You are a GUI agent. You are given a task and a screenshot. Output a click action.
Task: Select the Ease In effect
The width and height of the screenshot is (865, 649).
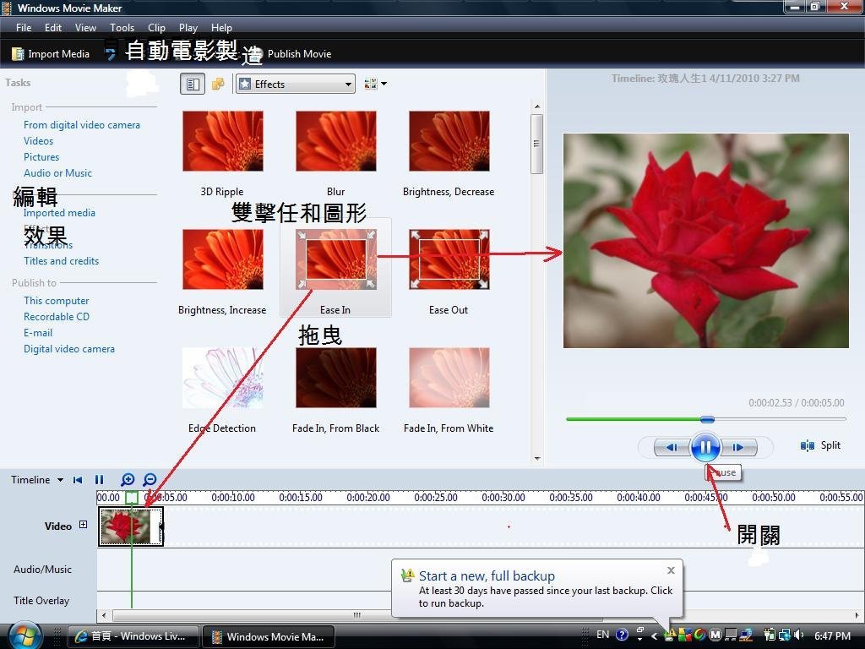pyautogui.click(x=336, y=268)
